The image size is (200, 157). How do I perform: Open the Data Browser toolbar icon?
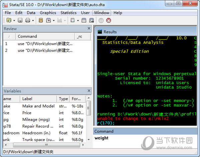click(91, 20)
